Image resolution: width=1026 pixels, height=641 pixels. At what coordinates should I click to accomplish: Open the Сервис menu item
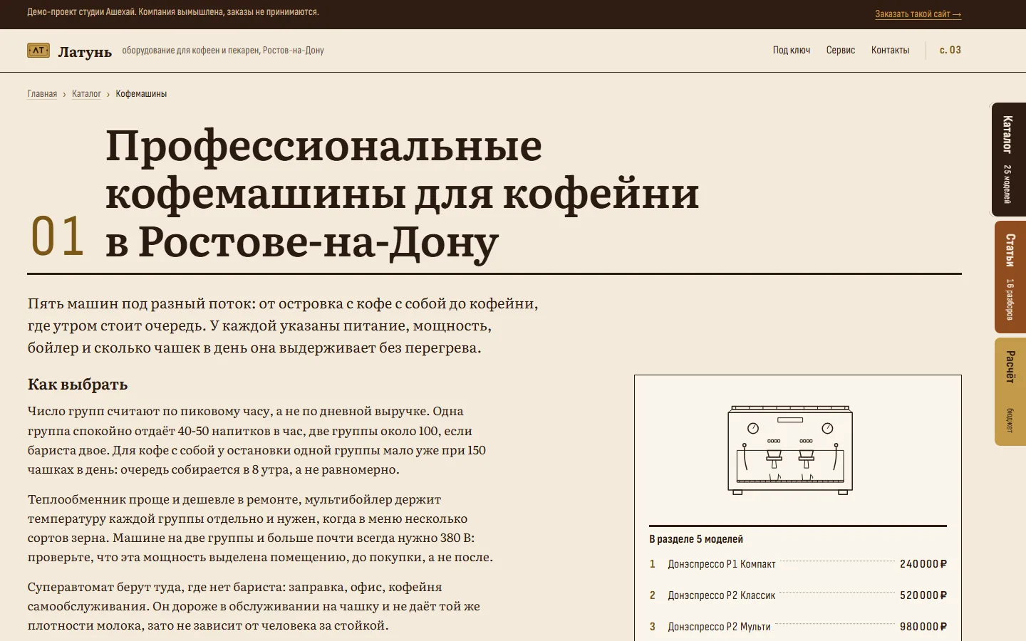841,50
